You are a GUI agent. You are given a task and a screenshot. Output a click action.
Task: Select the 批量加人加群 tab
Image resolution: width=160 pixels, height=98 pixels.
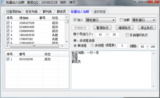tap(80, 12)
